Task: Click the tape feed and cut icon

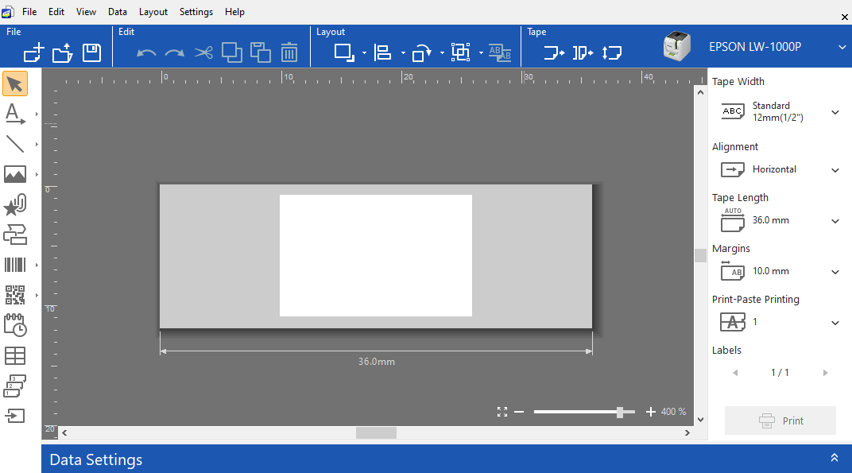Action: [583, 52]
